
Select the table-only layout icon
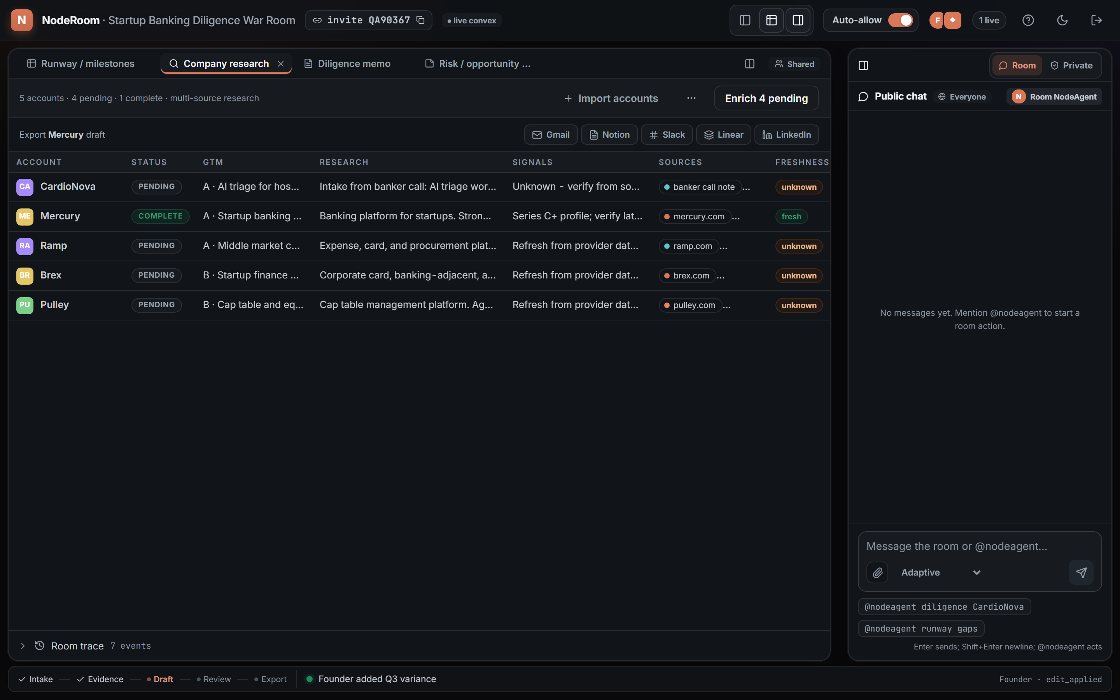771,20
